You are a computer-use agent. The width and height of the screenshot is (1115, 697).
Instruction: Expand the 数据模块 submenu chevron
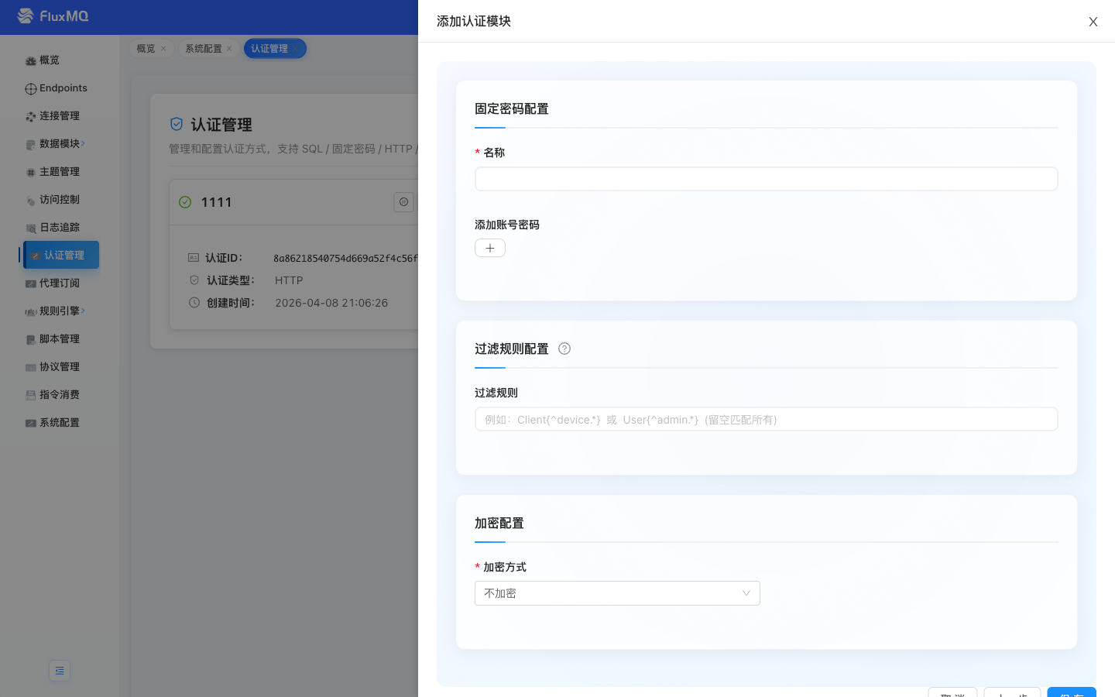(84, 143)
